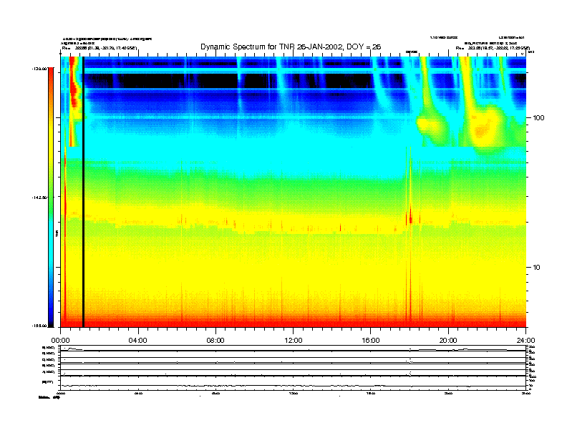This screenshot has width=567, height=438.
Task: Click the "10" frequency axis label
Action: click(x=537, y=268)
